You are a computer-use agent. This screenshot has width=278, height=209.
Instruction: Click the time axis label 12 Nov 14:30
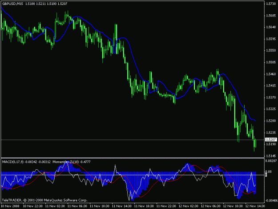coord(255,206)
